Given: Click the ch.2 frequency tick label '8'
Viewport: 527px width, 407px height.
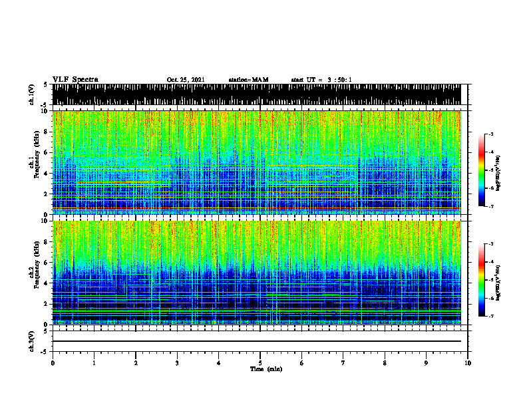Looking at the screenshot, I should click(x=46, y=242).
